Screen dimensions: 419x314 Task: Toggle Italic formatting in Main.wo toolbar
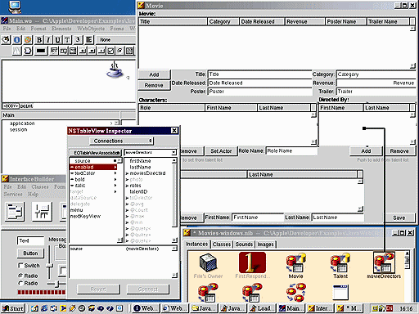pyautogui.click(x=48, y=40)
